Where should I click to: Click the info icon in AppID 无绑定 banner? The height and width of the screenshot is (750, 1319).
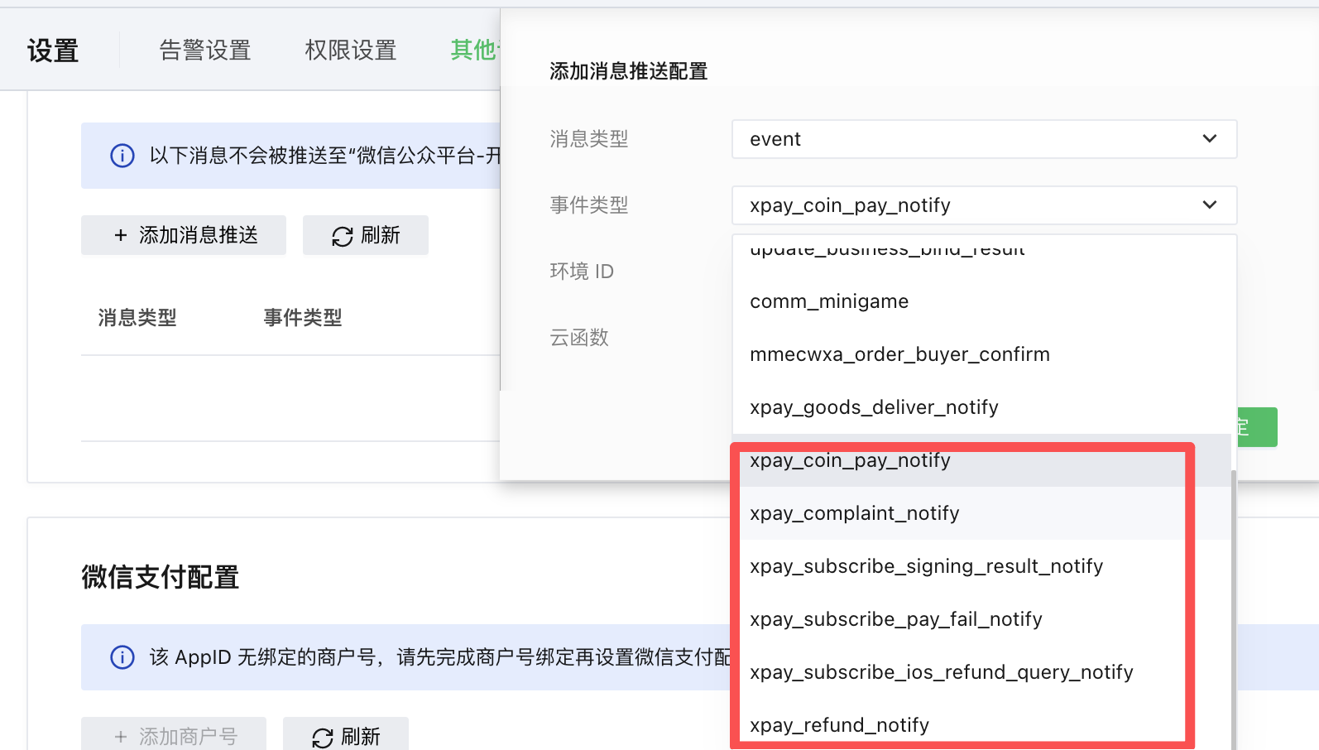coord(122,657)
